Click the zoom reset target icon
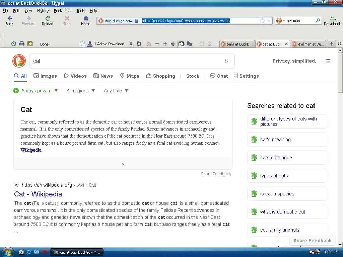This screenshot has height=257, width=343. pos(173,44)
